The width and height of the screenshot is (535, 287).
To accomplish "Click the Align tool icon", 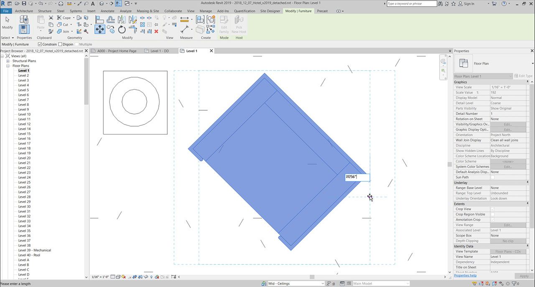I will 99,19.
